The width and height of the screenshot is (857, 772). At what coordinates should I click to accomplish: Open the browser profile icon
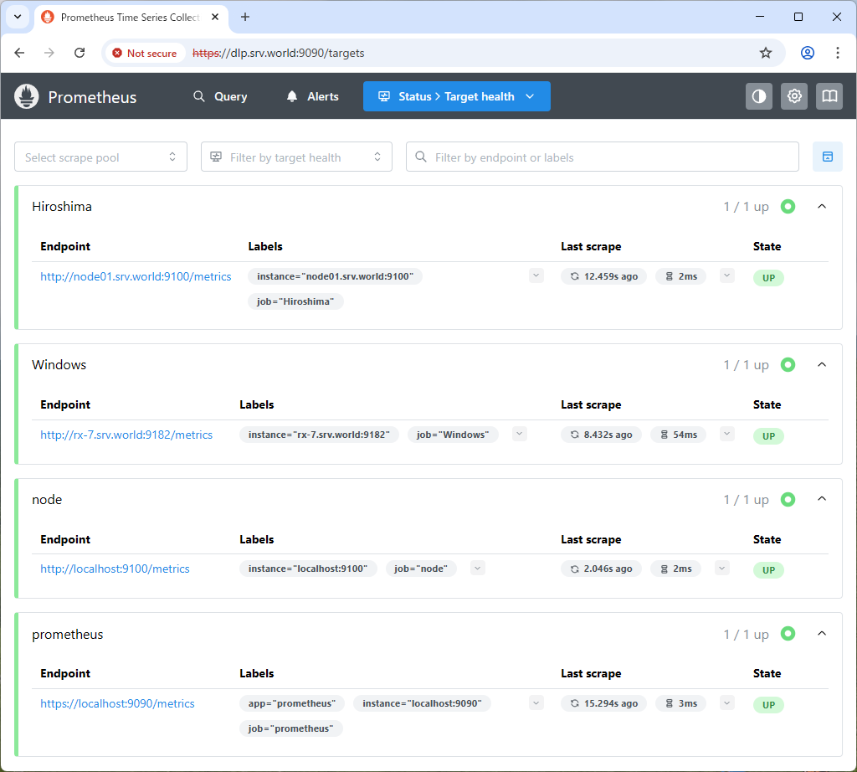807,53
